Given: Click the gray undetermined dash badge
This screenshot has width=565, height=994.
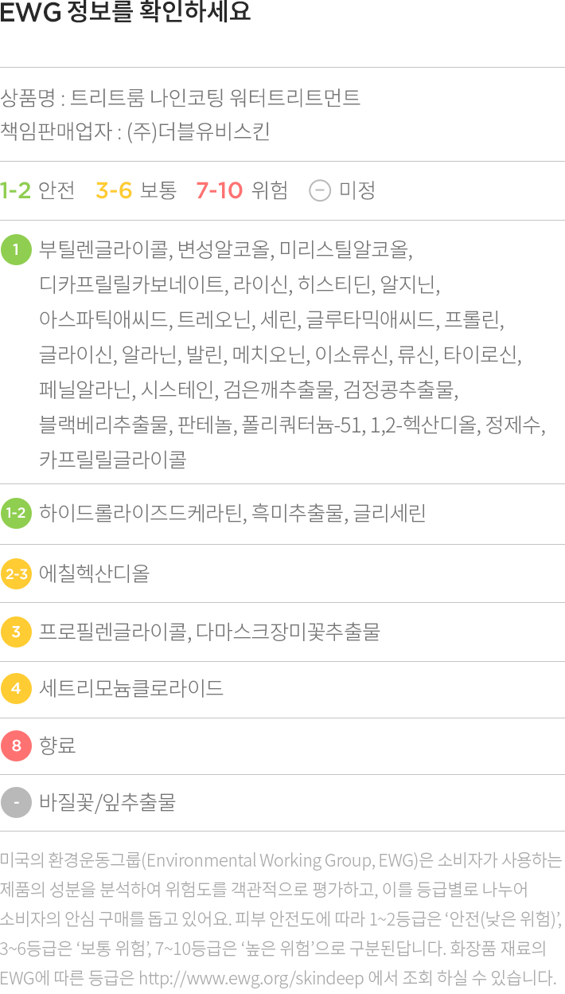Looking at the screenshot, I should point(16,803).
